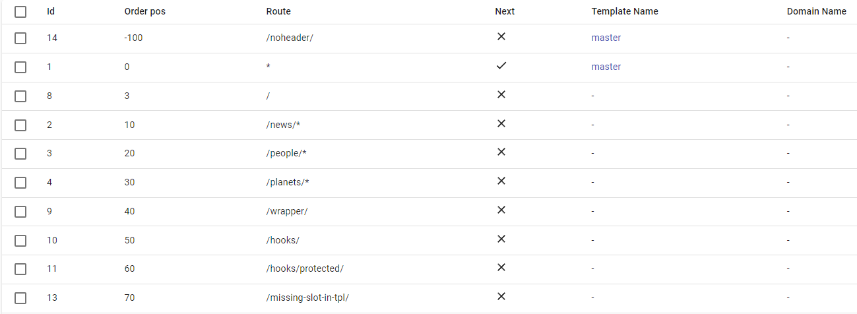Open the master template link in /noheader/ row
This screenshot has width=857, height=314.
click(x=606, y=38)
